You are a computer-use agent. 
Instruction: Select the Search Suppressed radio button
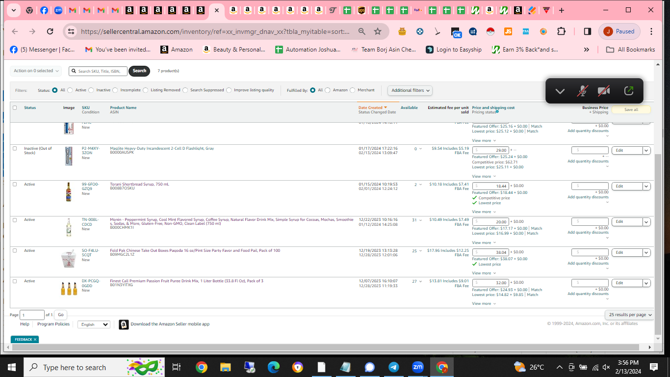point(185,90)
